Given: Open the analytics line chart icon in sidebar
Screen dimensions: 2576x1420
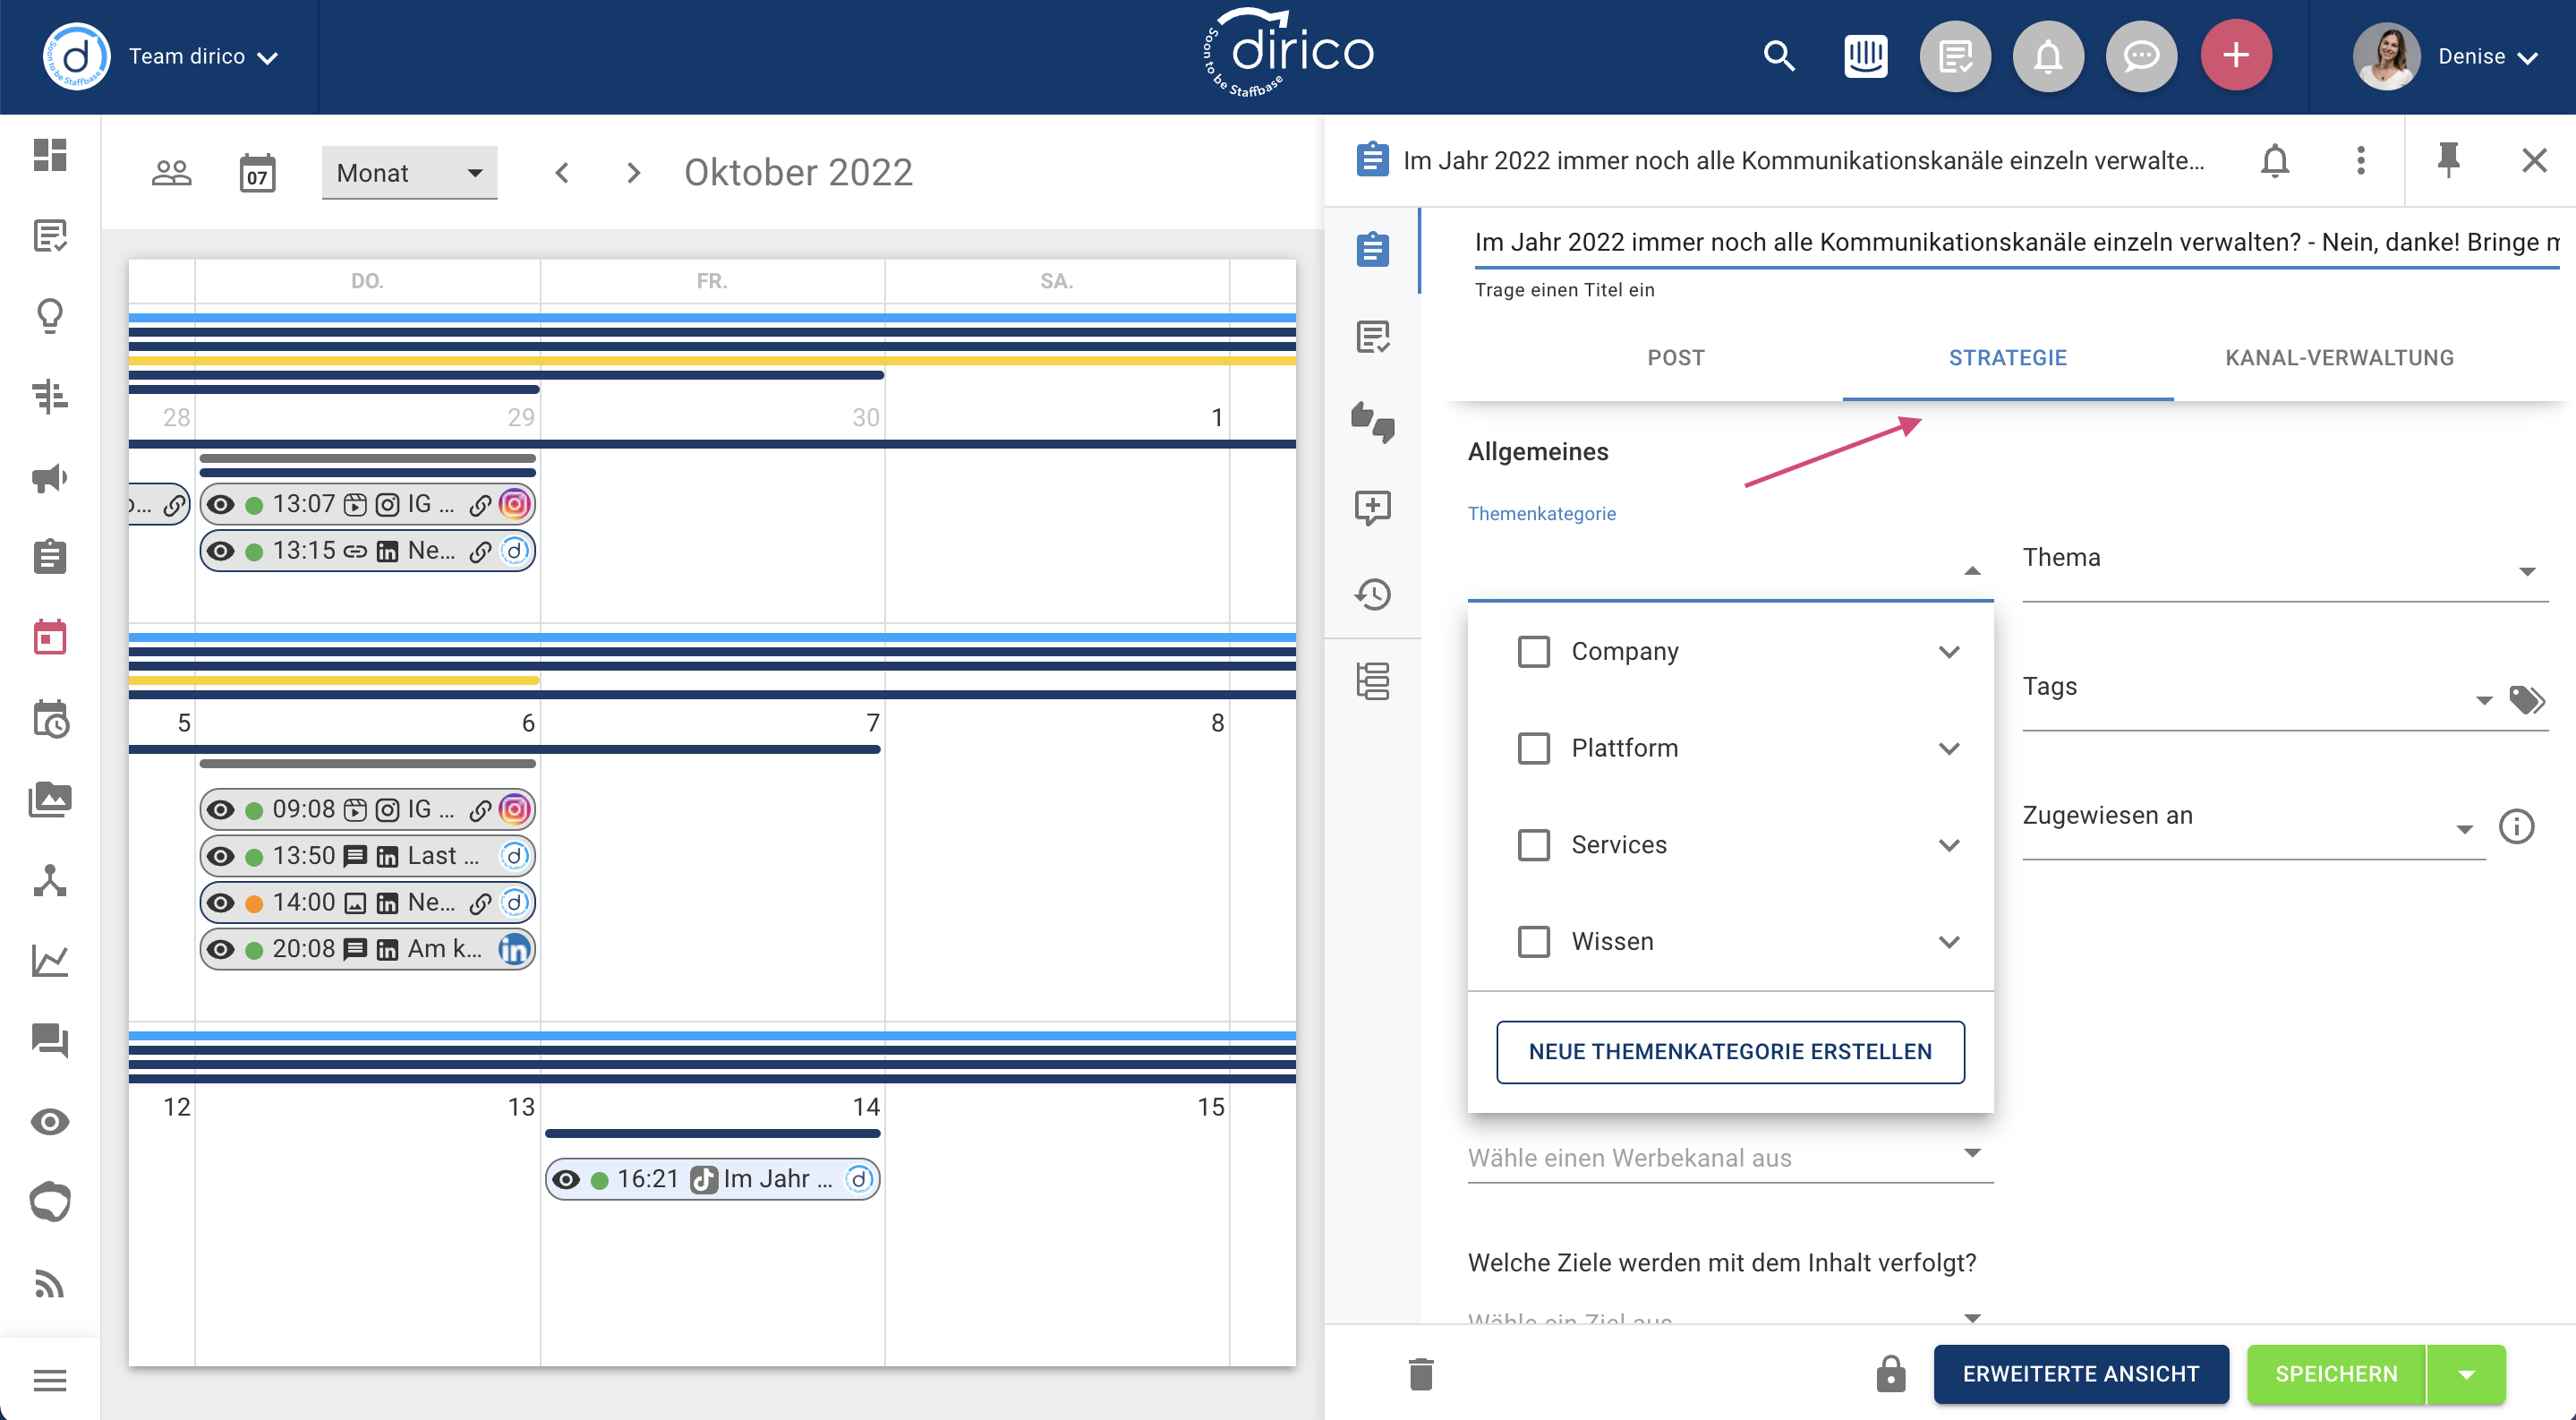Looking at the screenshot, I should click(x=50, y=960).
